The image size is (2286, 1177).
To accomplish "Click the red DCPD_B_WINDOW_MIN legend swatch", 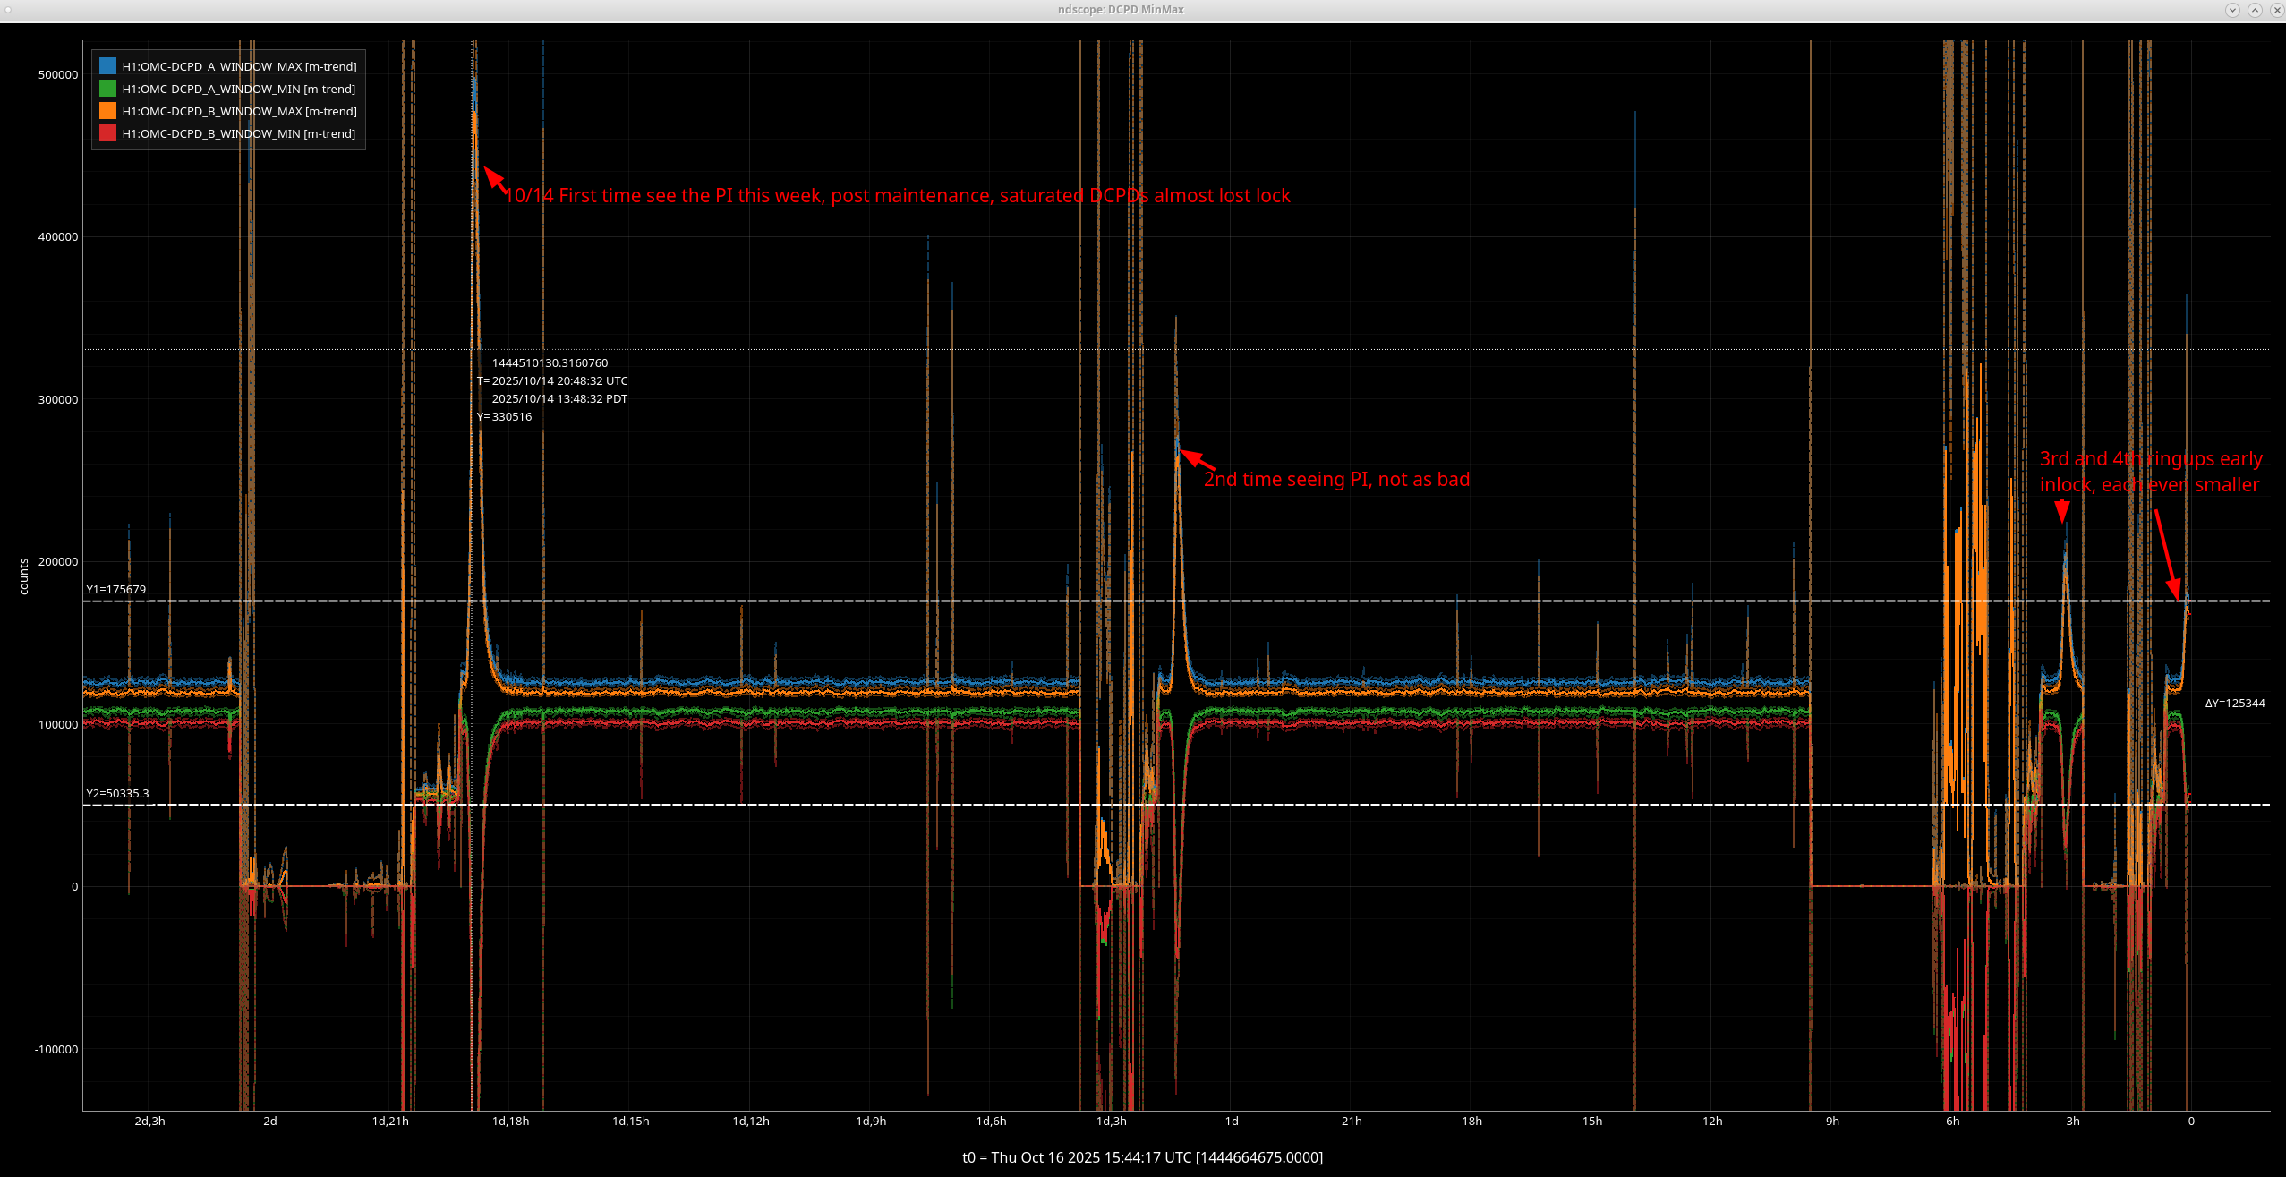I will 107,133.
